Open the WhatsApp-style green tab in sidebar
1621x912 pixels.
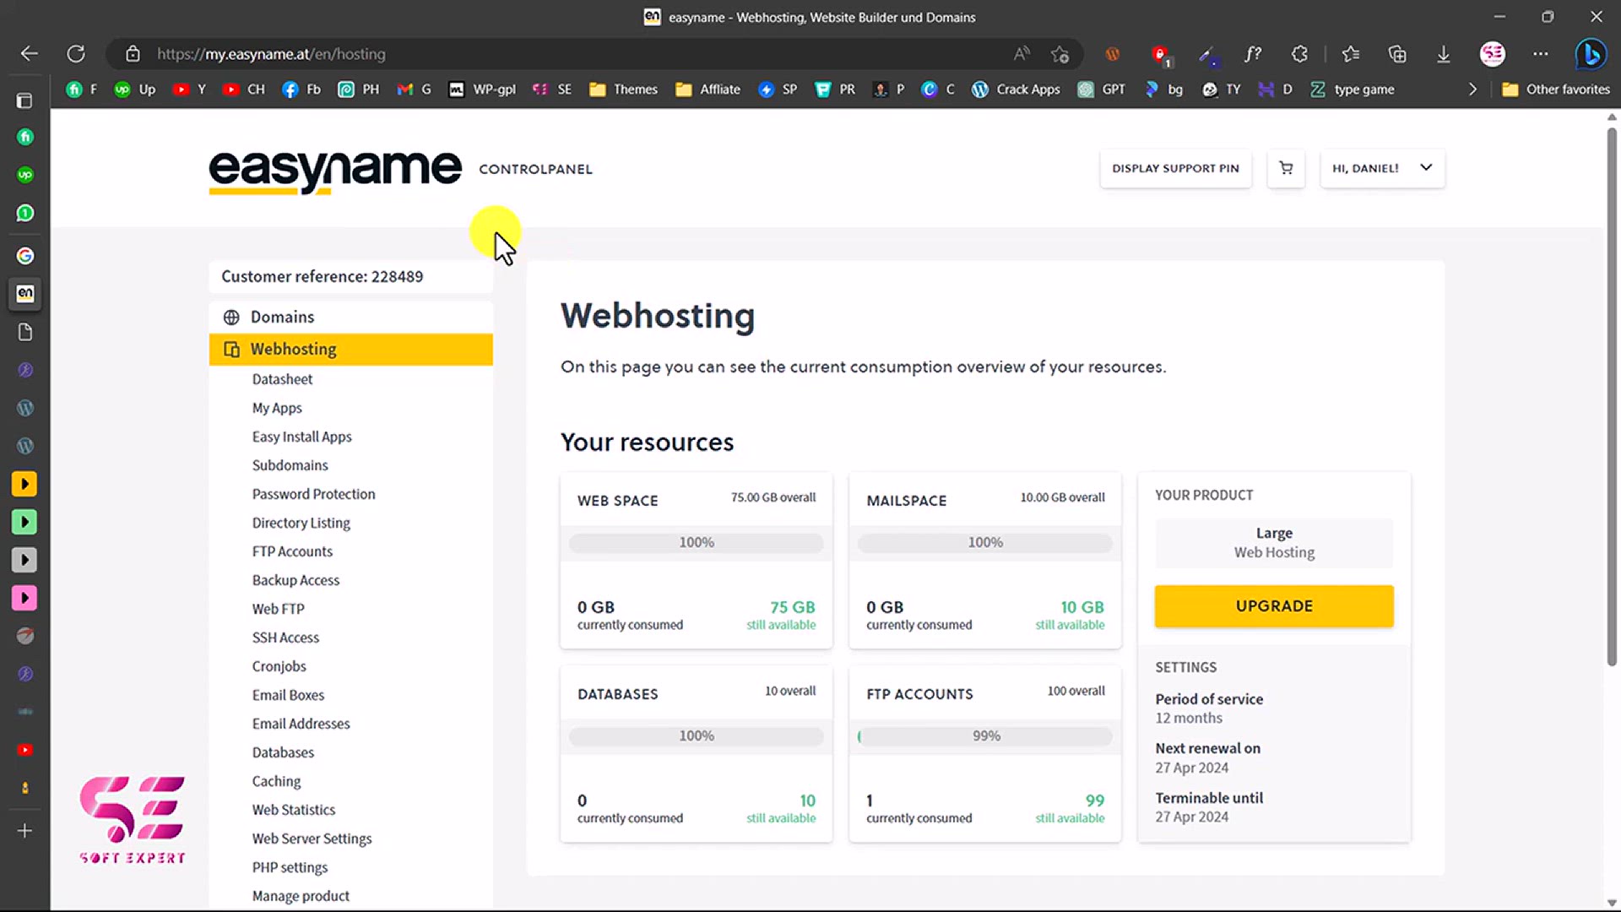(x=24, y=213)
